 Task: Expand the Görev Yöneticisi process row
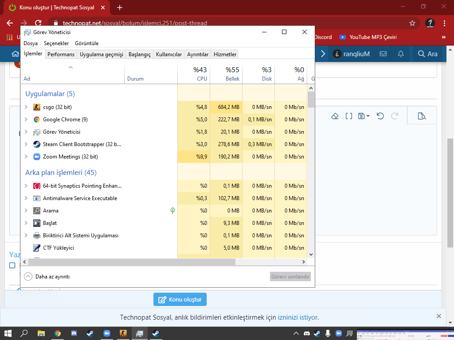point(26,132)
